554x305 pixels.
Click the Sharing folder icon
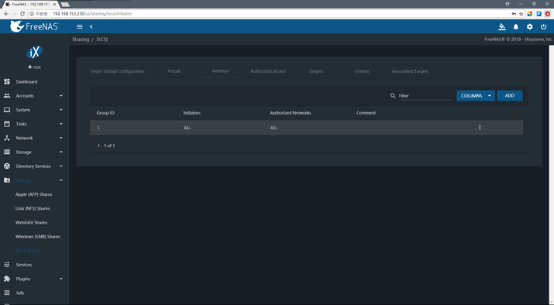[7, 180]
